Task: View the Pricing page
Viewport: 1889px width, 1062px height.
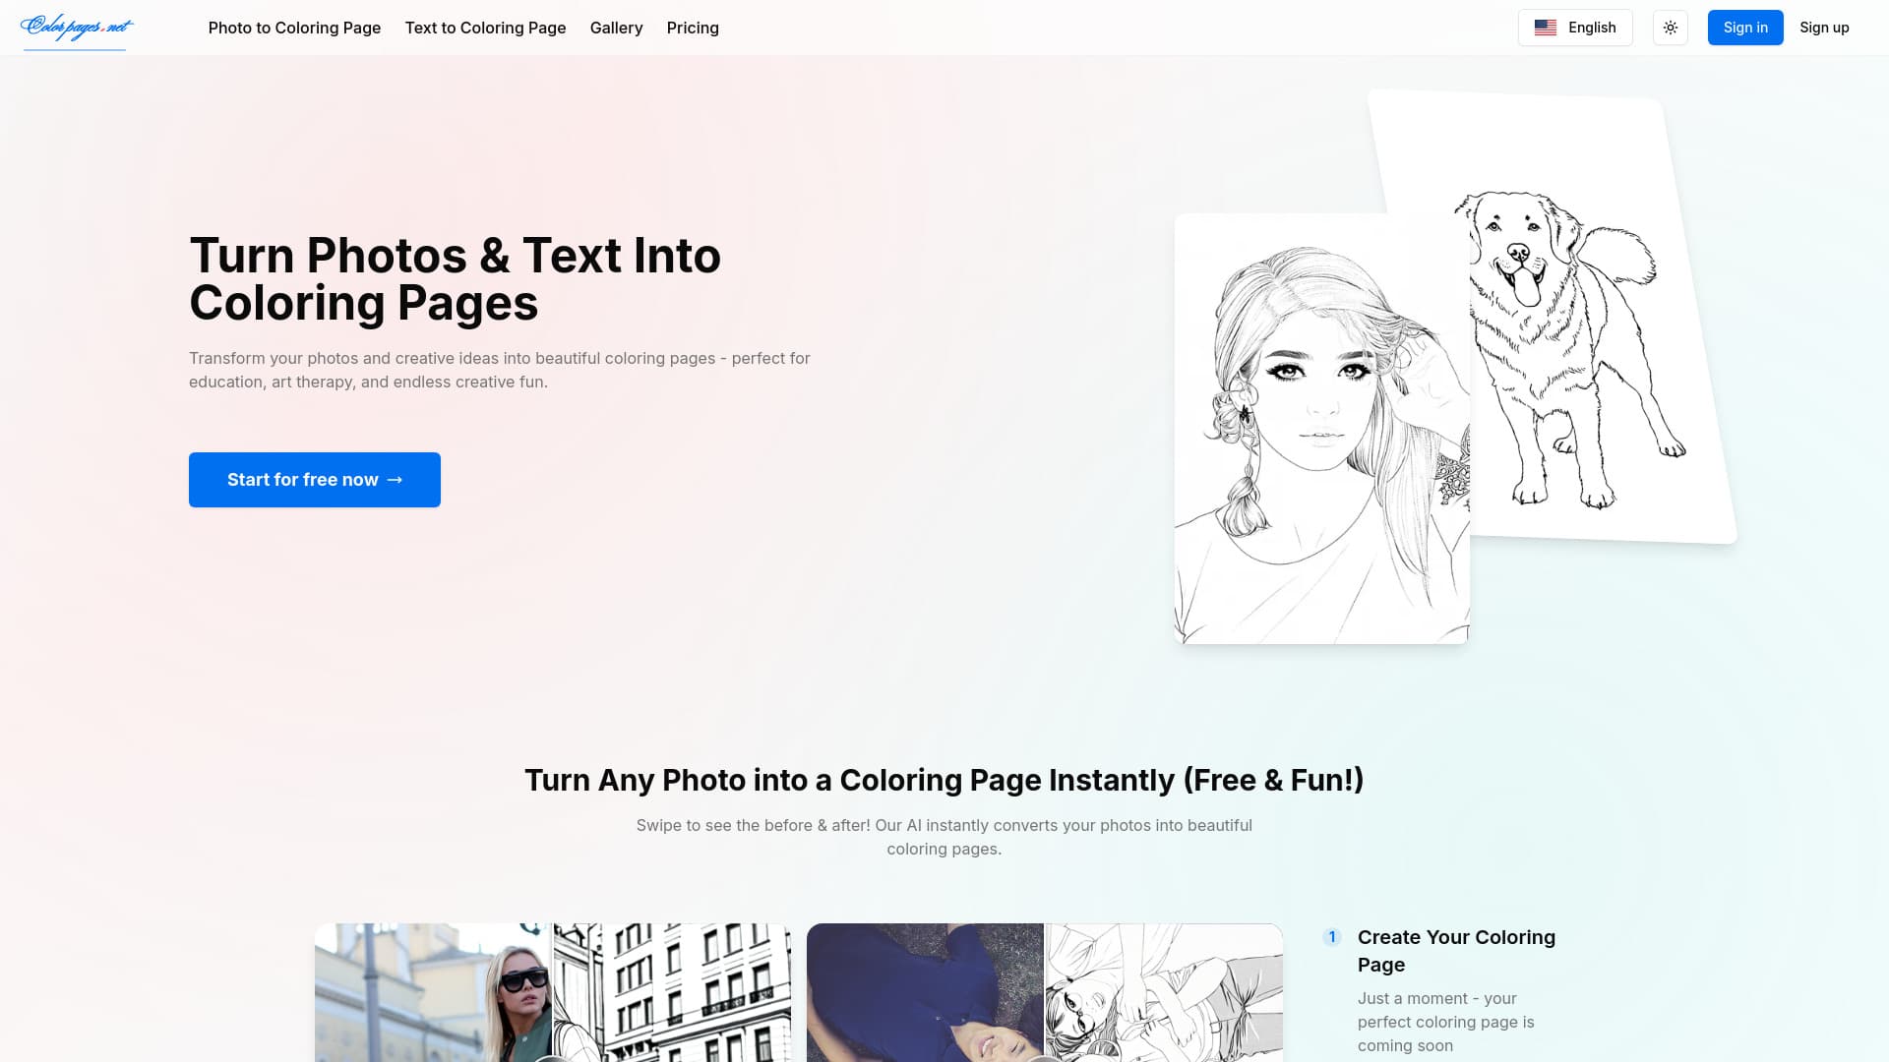Action: [693, 28]
